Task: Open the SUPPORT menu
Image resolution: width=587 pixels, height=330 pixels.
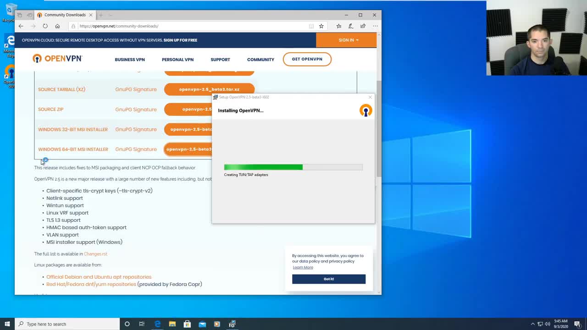Action: point(220,60)
